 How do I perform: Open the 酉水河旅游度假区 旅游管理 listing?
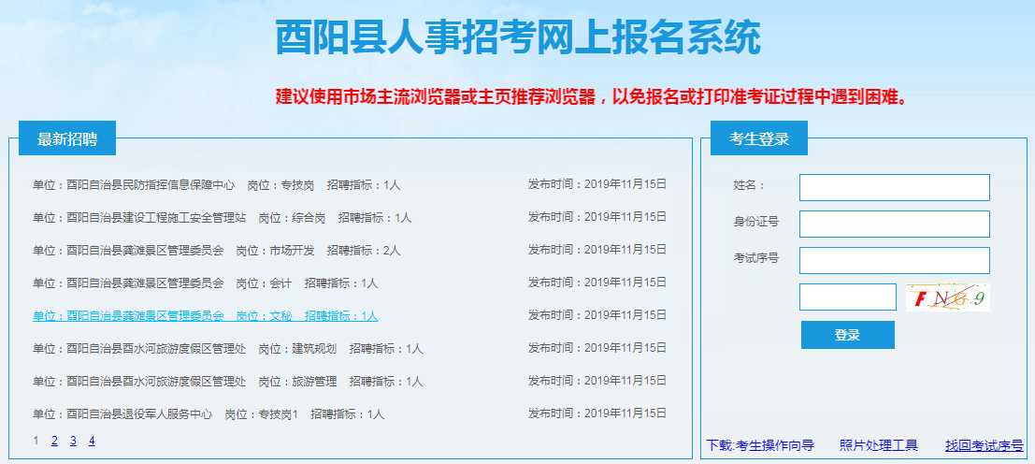click(227, 382)
